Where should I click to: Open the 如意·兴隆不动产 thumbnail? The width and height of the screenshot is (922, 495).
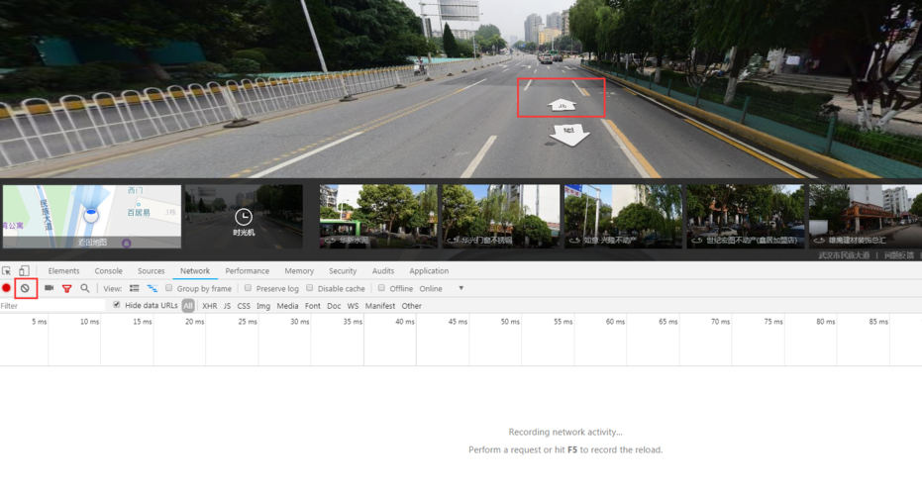(623, 217)
